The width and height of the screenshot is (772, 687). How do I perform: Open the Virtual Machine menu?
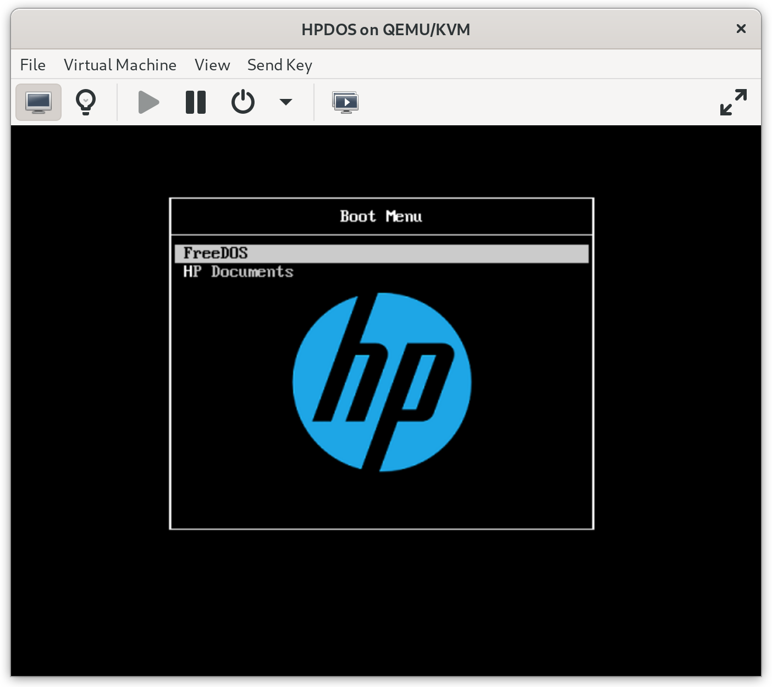pos(120,65)
